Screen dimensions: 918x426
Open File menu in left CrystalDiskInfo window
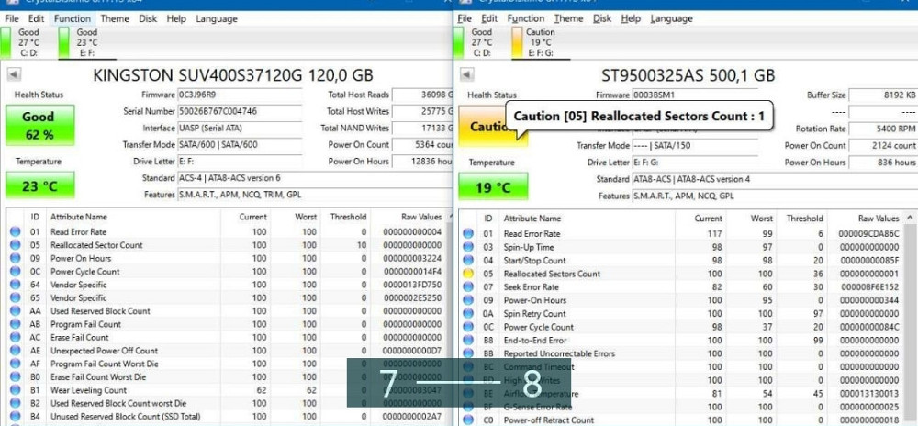pyautogui.click(x=12, y=18)
